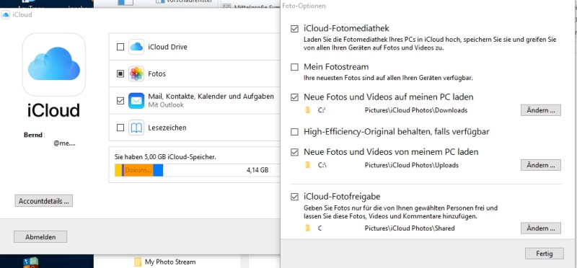Toggle the Lesezeichen checkbox

(x=120, y=128)
